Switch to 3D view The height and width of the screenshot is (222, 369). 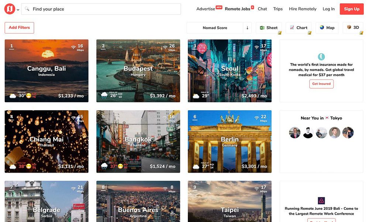pos(353,28)
